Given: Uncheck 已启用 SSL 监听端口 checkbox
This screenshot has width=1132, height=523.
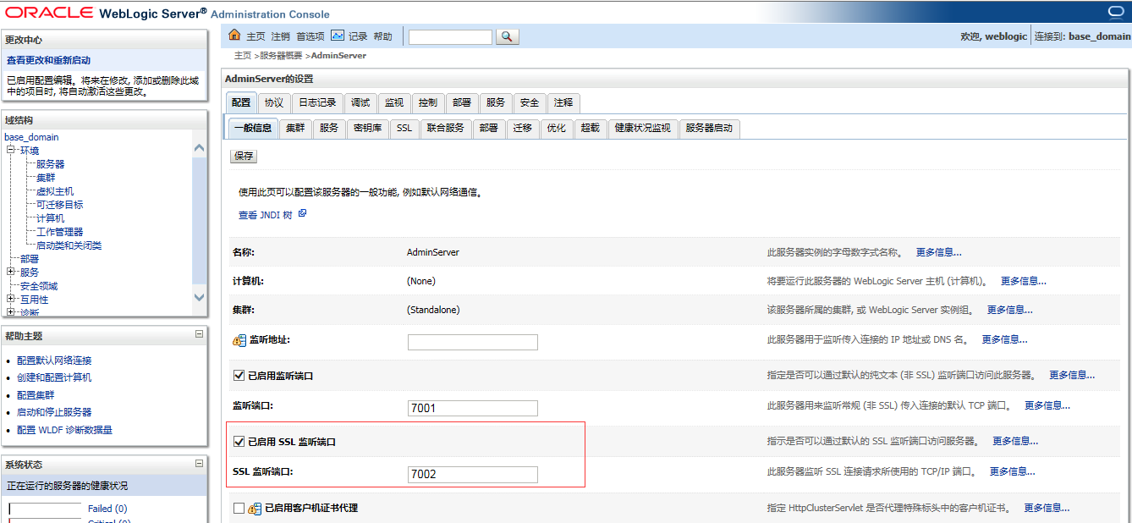Looking at the screenshot, I should coord(239,441).
